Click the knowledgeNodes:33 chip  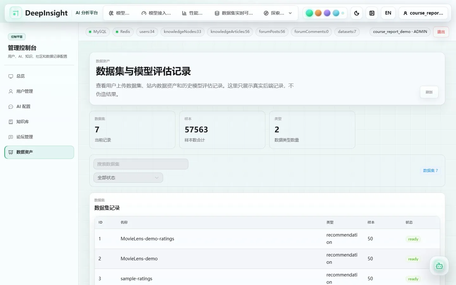pos(182,32)
